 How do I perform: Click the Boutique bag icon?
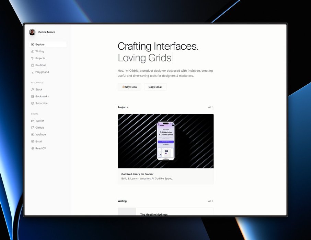click(x=33, y=65)
